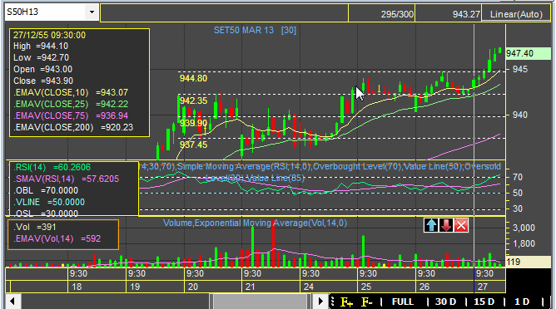Select the 15 D time range

[x=484, y=302]
